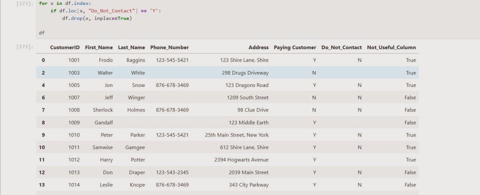
Task: Select CustomerID 1005
Action: 74,85
